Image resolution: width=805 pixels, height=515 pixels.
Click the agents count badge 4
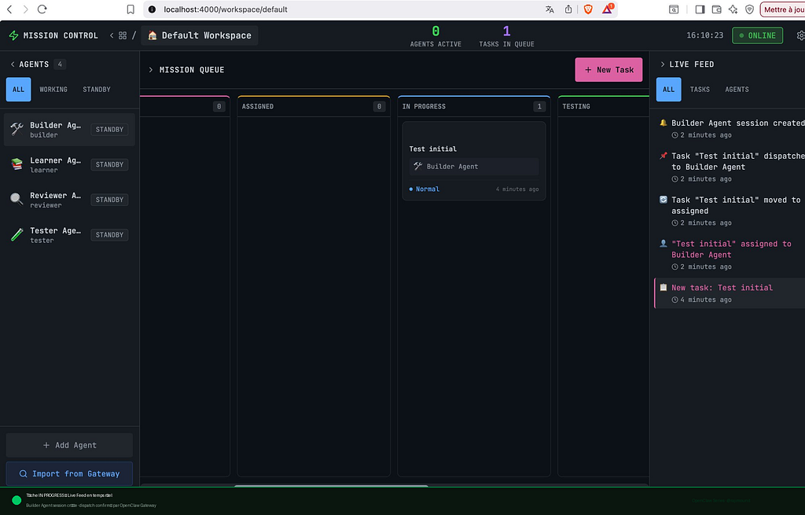pyautogui.click(x=60, y=64)
